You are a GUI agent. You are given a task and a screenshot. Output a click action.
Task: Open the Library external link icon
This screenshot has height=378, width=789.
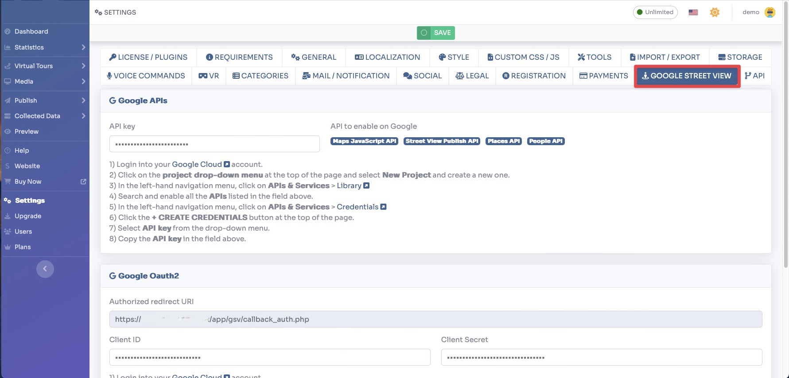pyautogui.click(x=366, y=185)
